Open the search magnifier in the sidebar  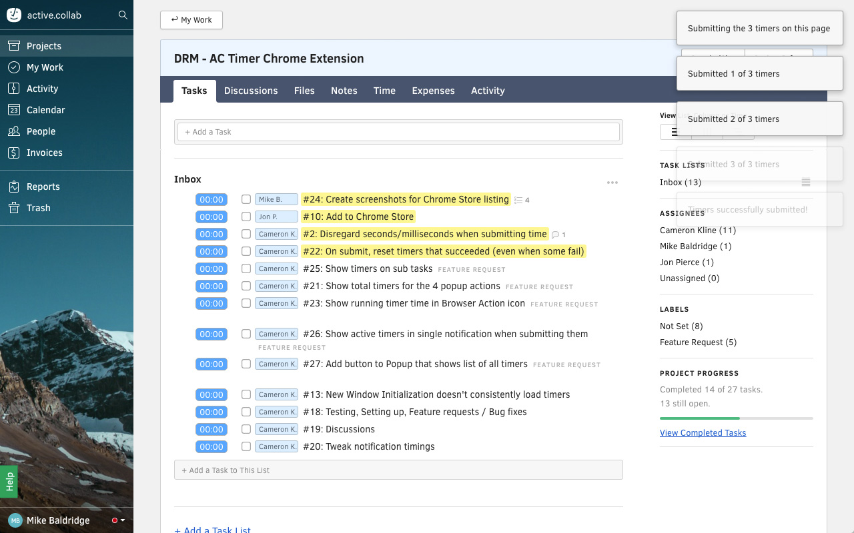point(123,15)
